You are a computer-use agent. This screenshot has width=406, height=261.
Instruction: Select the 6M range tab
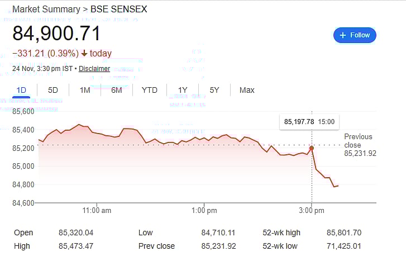coord(117,90)
